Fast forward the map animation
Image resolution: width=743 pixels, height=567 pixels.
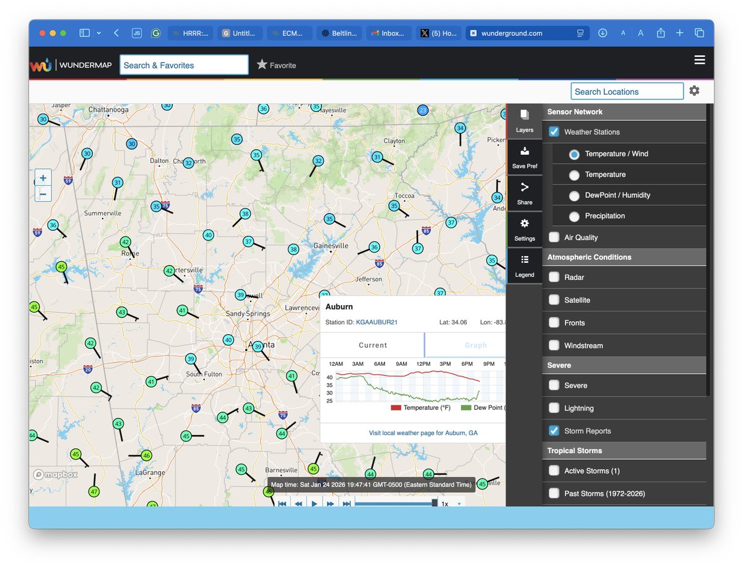point(331,504)
